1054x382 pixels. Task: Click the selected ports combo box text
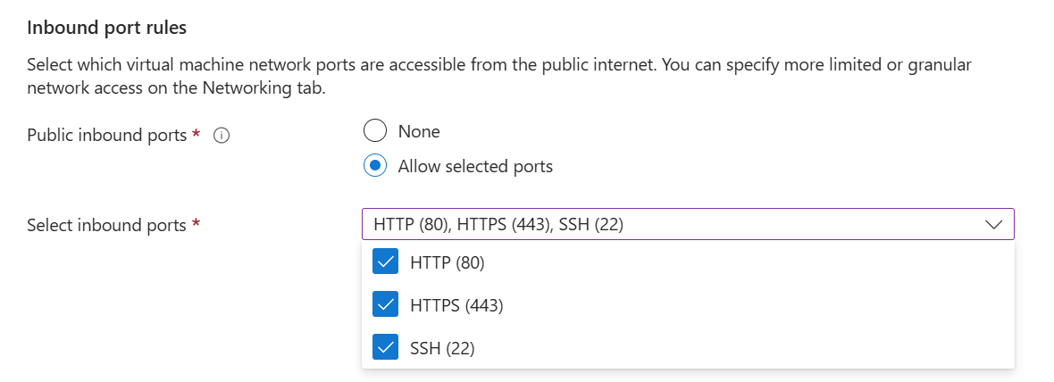click(498, 225)
